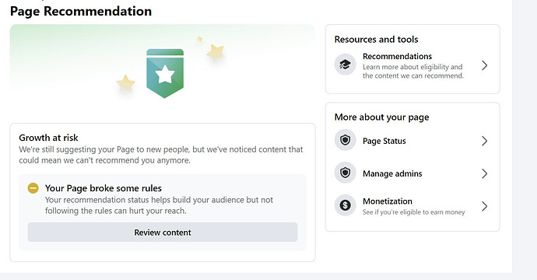The image size is (537, 280).
Task: Select the Page Status menu entry
Action: pyautogui.click(x=412, y=141)
